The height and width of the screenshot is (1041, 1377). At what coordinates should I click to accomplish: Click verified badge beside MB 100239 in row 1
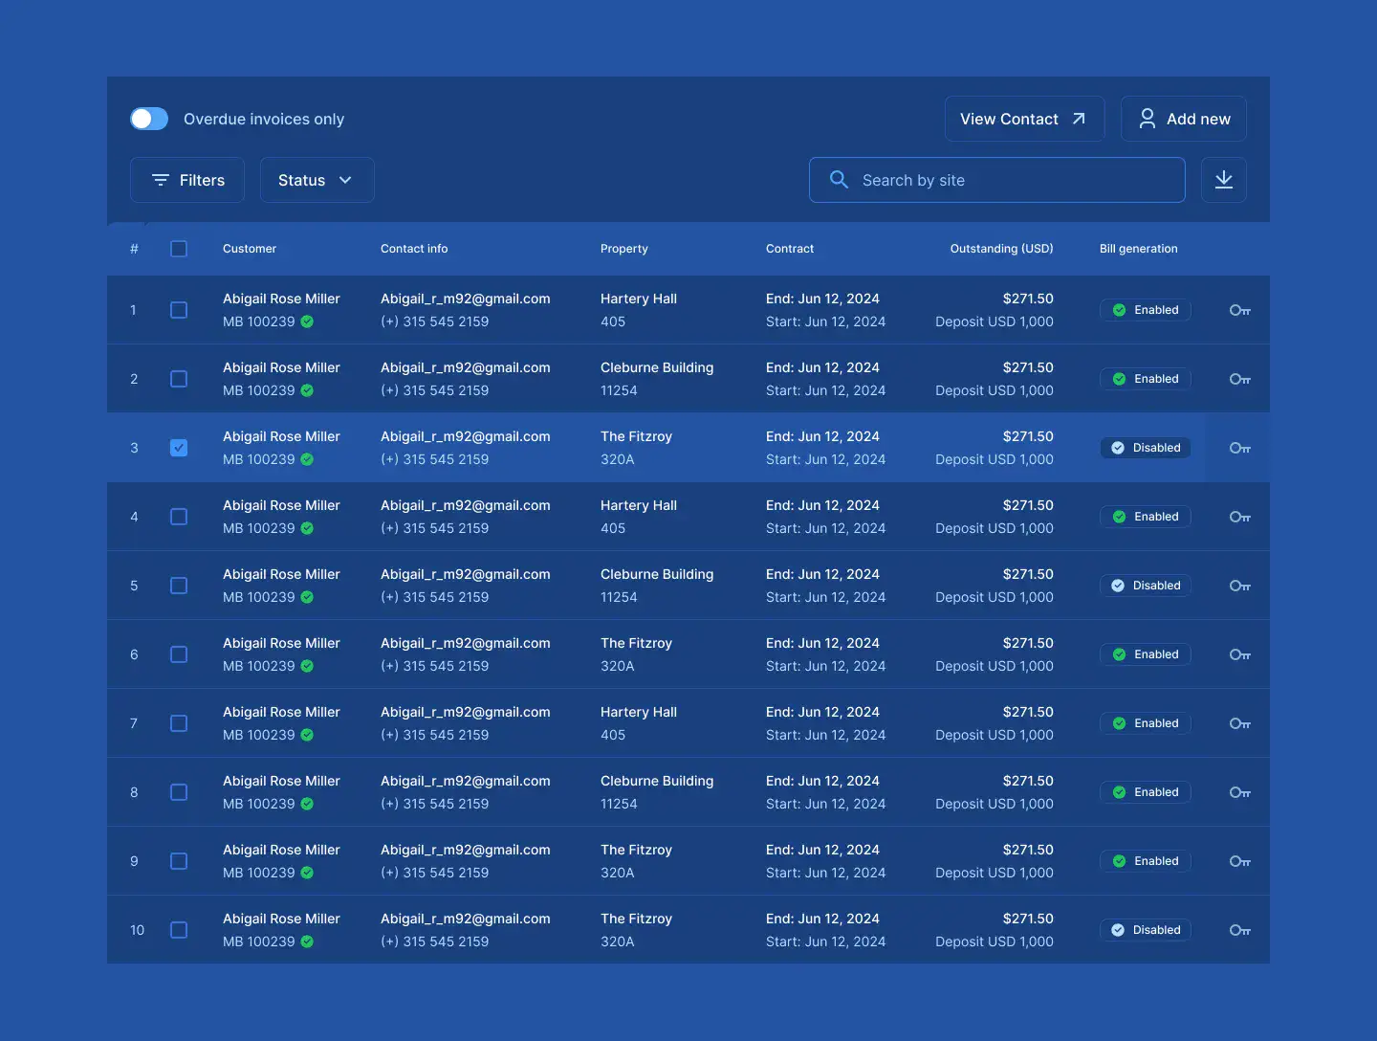(x=307, y=321)
